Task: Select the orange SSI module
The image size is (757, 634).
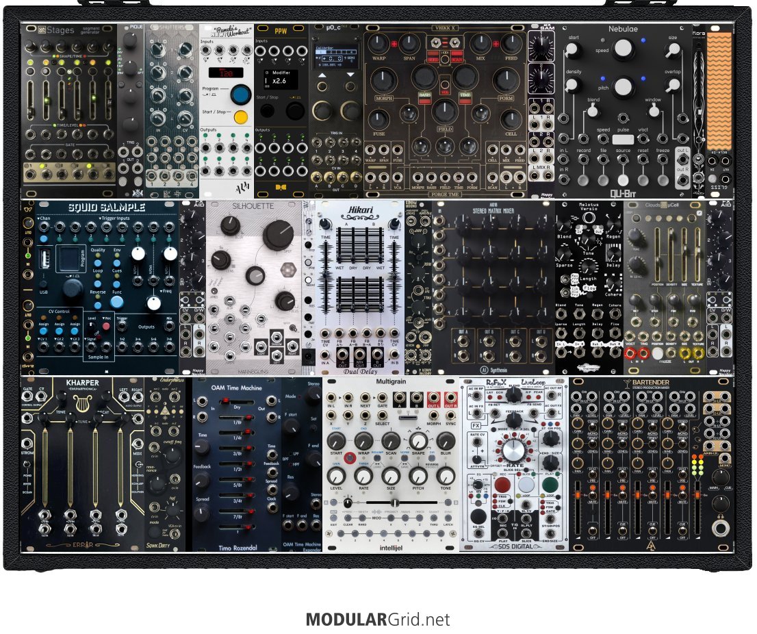Action: [719, 111]
